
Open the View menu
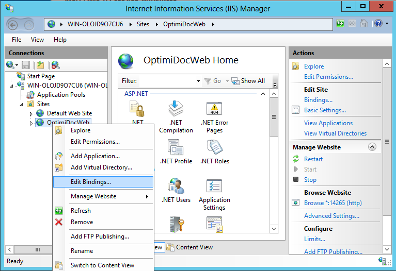[x=37, y=40]
